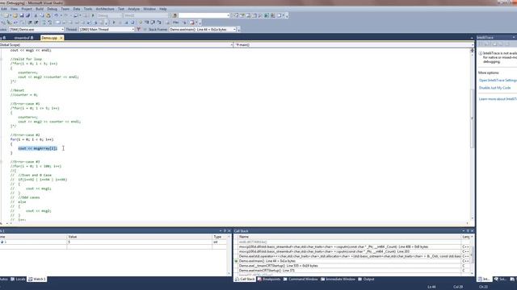
Task: Open the Command Window tab
Action: [x=301, y=280]
